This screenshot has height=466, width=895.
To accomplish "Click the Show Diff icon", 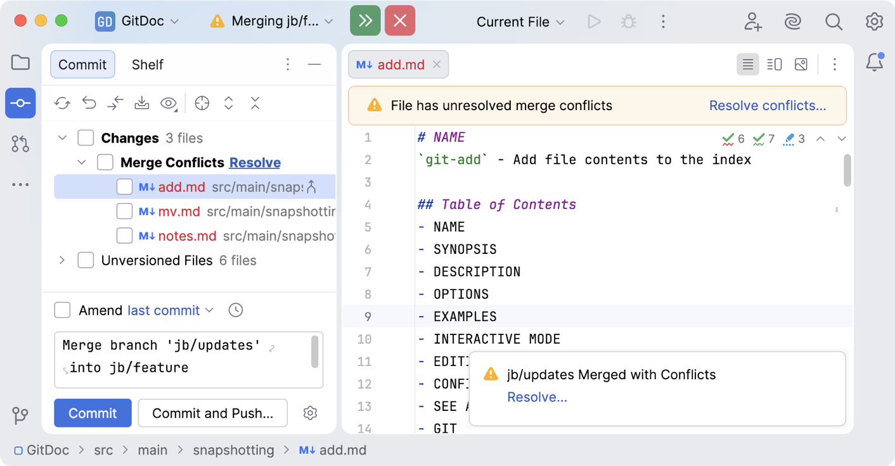I will point(115,103).
